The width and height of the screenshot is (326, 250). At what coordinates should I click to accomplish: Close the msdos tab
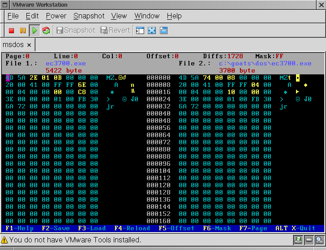pos(29,45)
